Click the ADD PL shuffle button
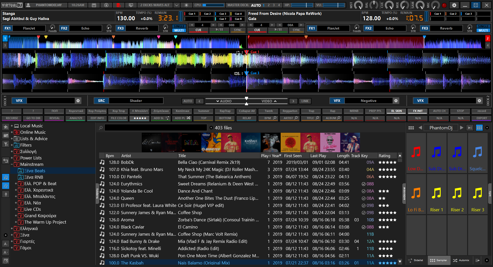 183,118
